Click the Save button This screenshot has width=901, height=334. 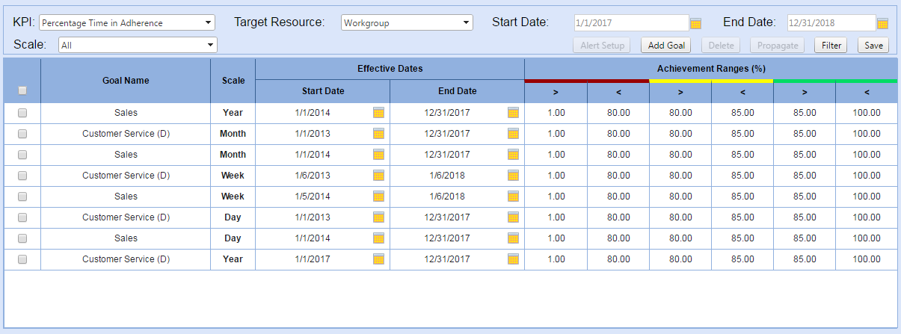pos(873,46)
